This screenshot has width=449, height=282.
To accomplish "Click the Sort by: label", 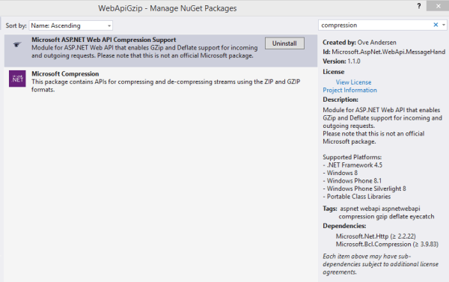I will coord(16,25).
